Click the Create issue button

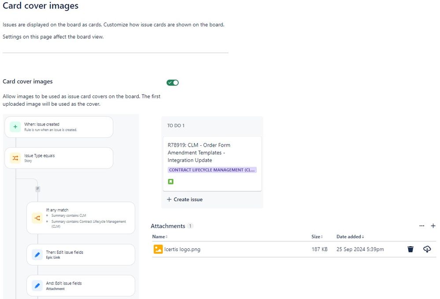[x=185, y=199]
